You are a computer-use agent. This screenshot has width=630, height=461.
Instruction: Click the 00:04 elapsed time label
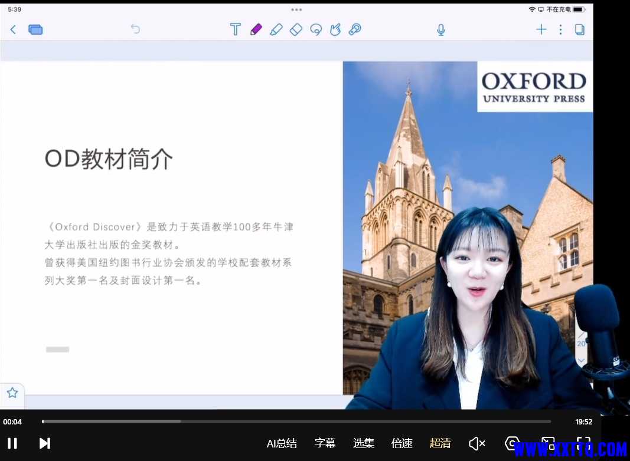pyautogui.click(x=12, y=422)
